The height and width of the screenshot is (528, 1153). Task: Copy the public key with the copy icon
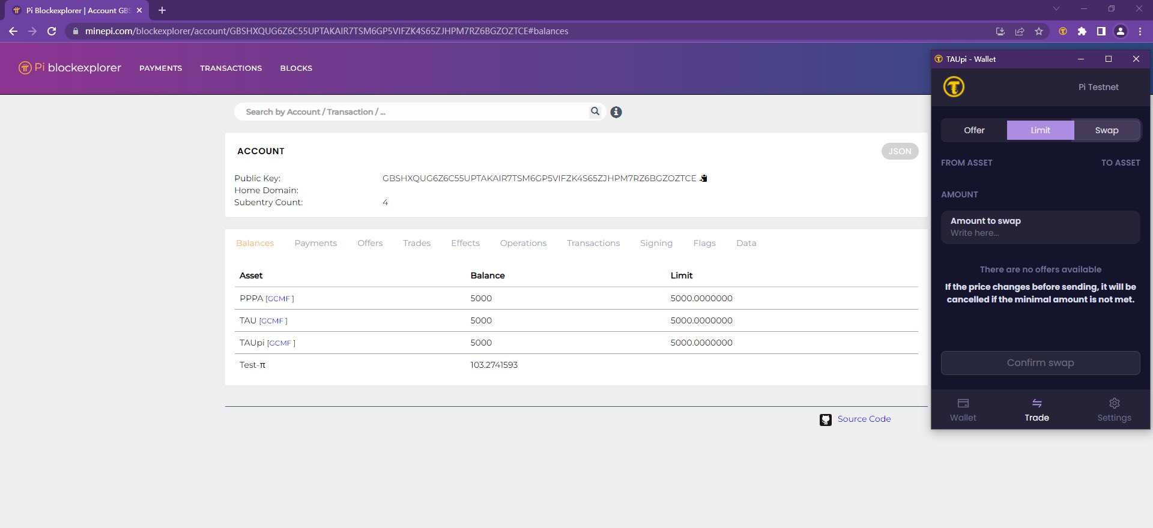704,178
